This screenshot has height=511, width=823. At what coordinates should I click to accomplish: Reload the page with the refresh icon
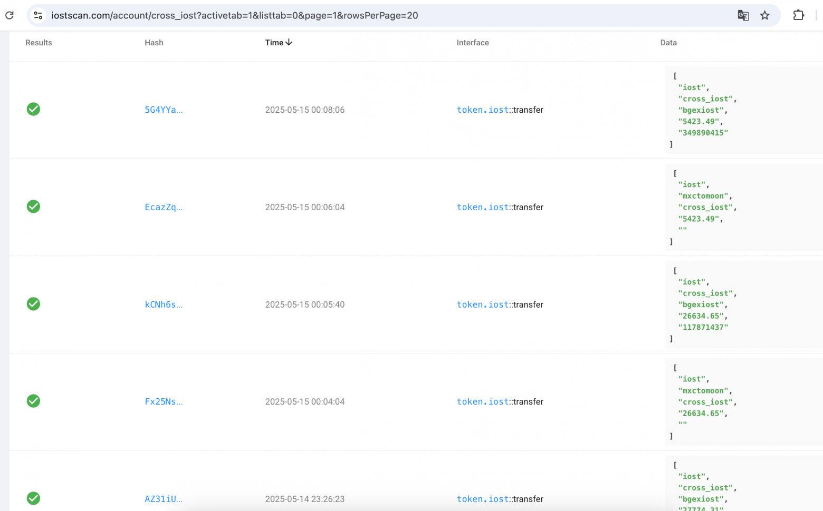[9, 15]
